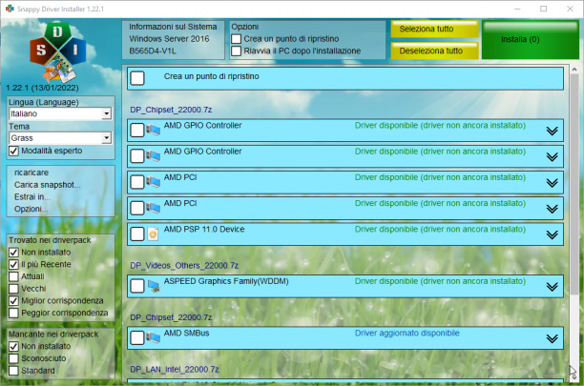The width and height of the screenshot is (584, 386).
Task: Check the 'Vecchi' filter
Action: tap(13, 289)
